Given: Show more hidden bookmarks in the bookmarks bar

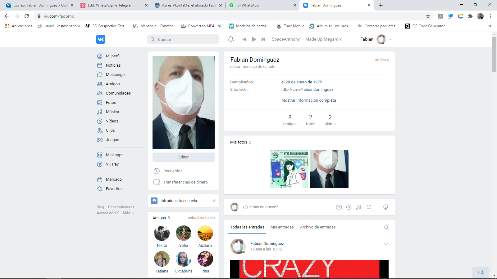Looking at the screenshot, I should (x=490, y=26).
